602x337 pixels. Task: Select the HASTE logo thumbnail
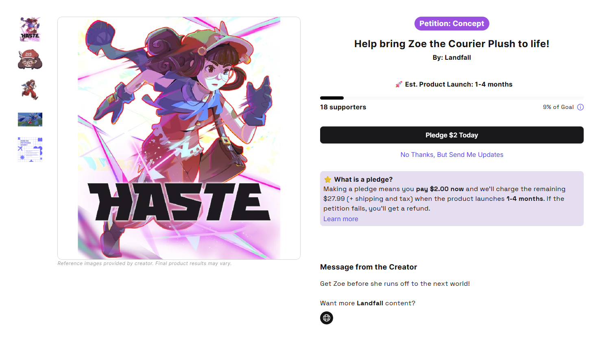[x=30, y=29]
